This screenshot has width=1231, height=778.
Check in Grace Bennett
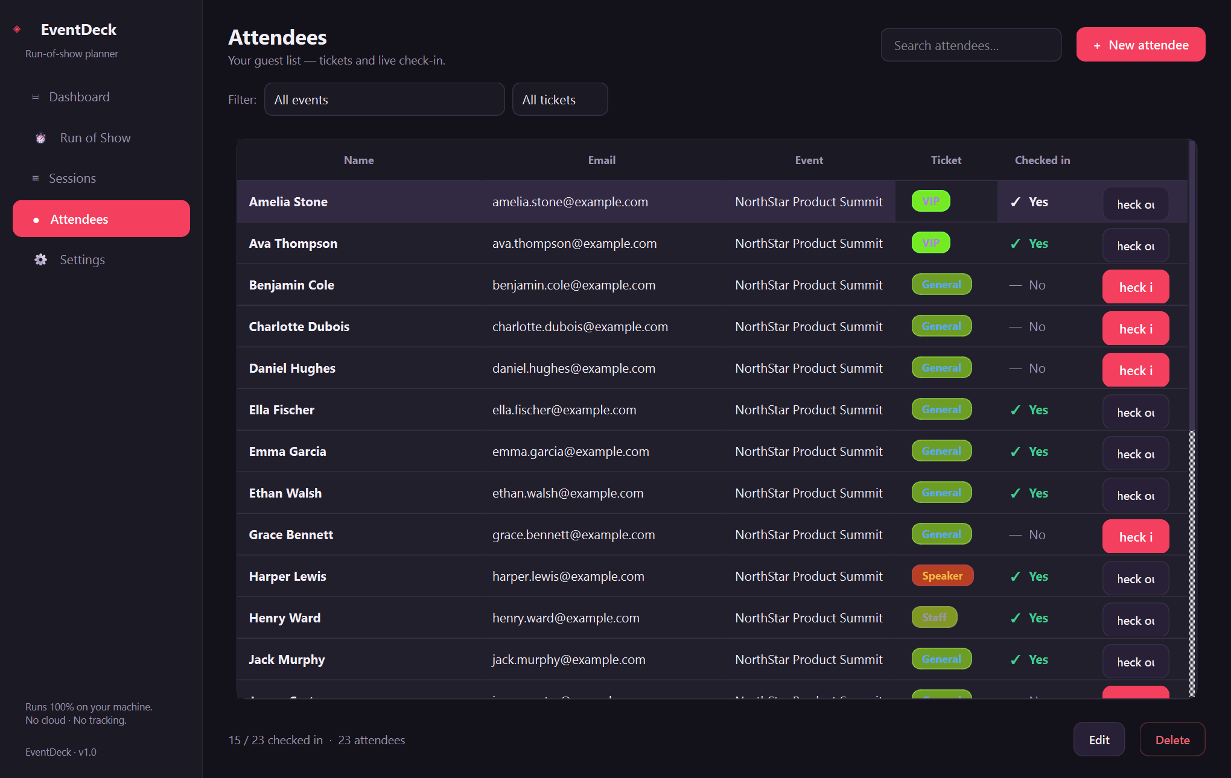[x=1136, y=537]
